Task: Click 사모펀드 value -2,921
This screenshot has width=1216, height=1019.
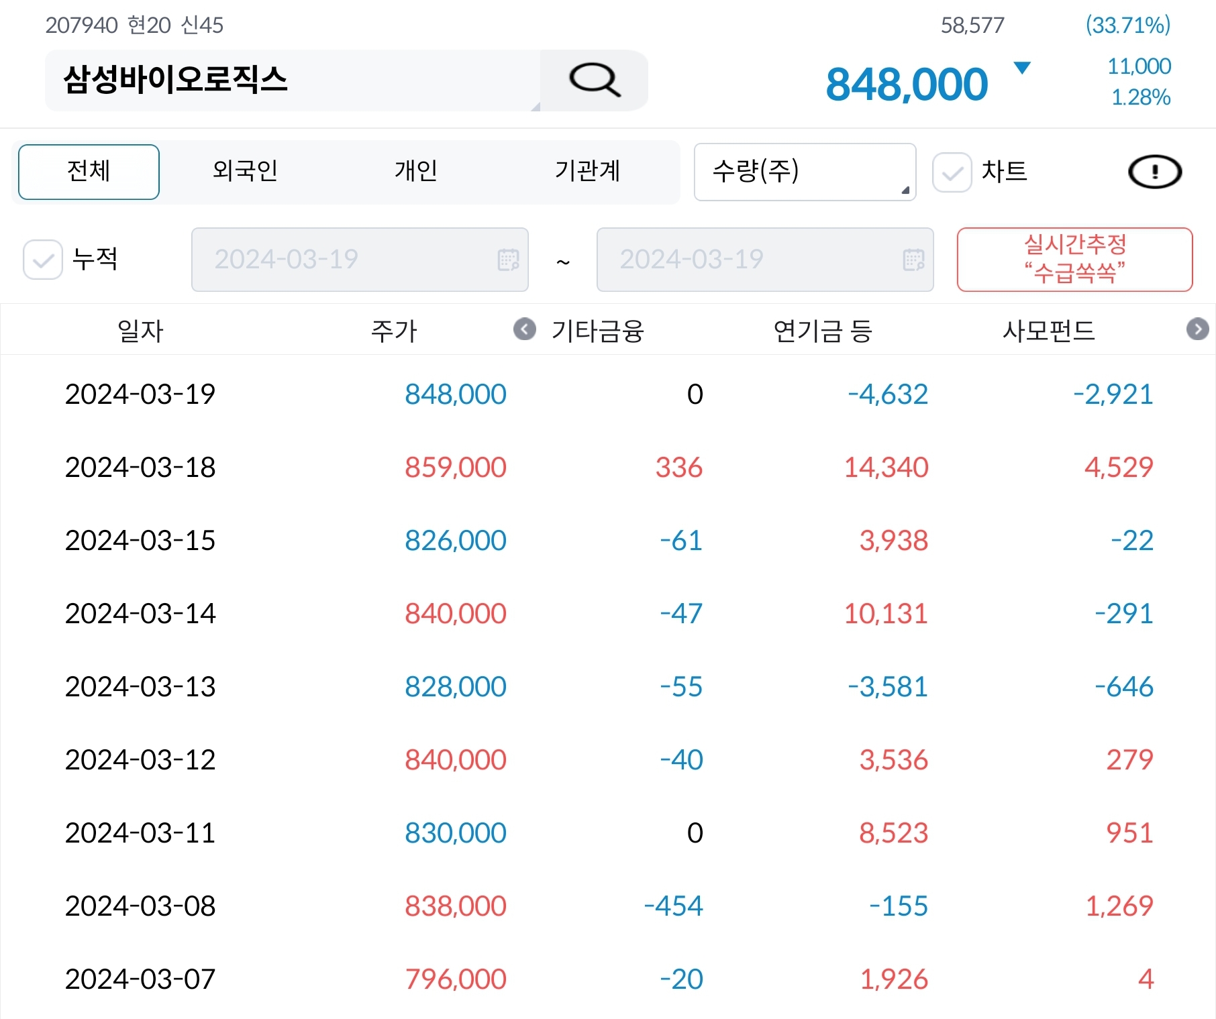Action: tap(1113, 394)
